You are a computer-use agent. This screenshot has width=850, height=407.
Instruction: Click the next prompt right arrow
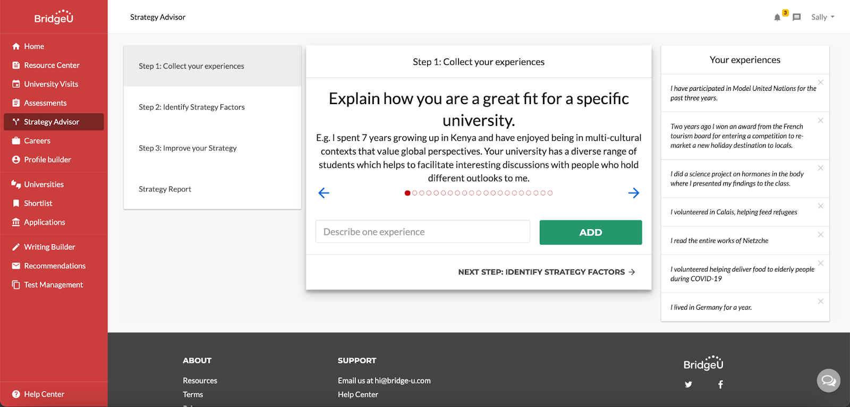click(634, 193)
